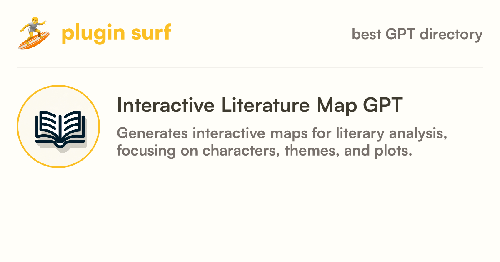Click the surfer emoji logo
This screenshot has width=500, height=262.
pyautogui.click(x=34, y=33)
